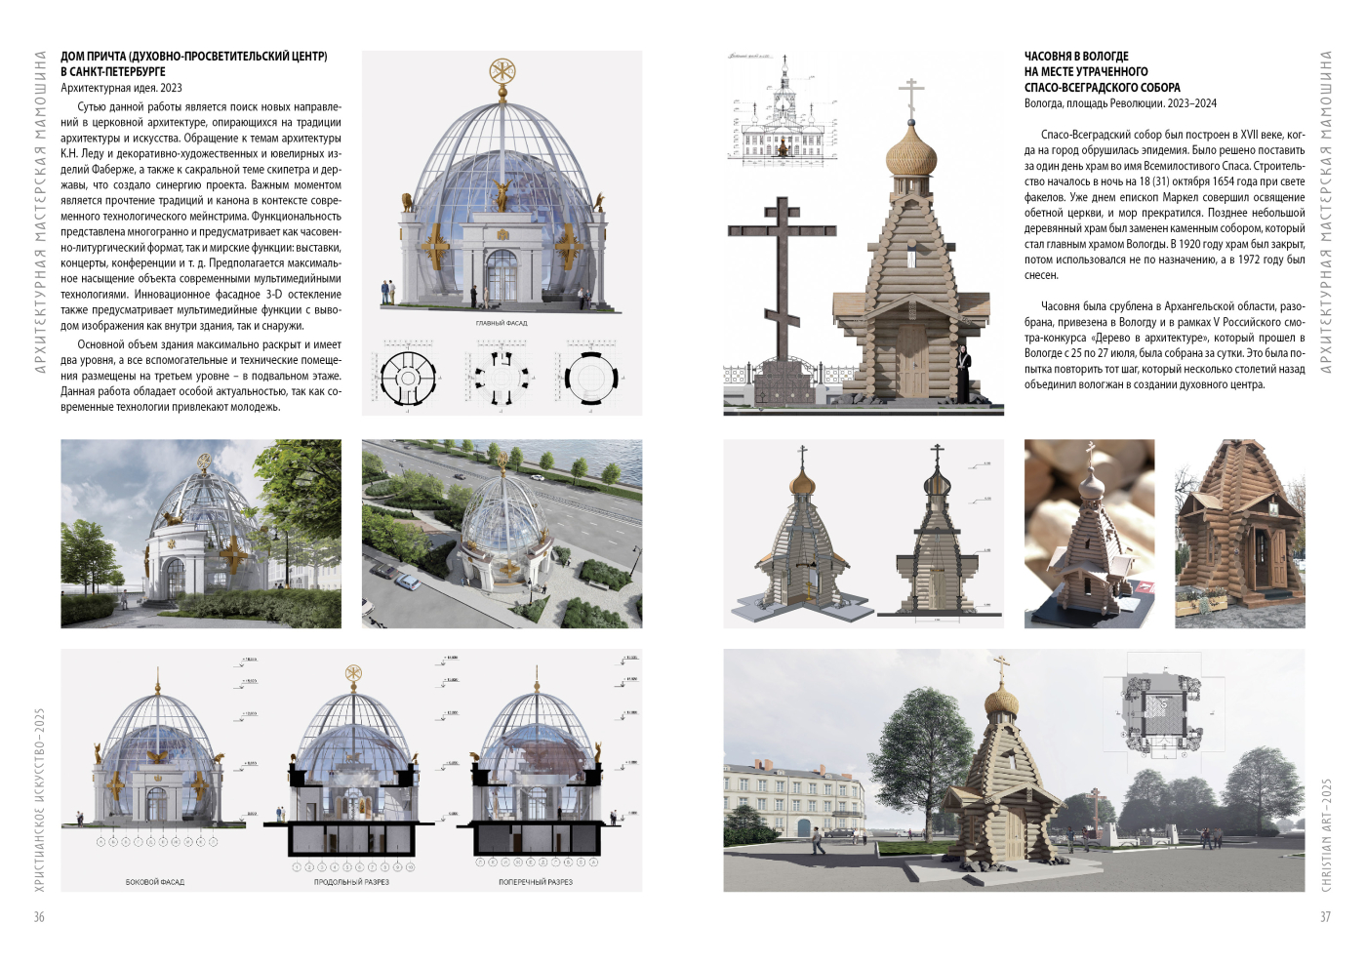Click the paragraph starting "Спасо-Всеградский собор был построен"

(1164, 205)
